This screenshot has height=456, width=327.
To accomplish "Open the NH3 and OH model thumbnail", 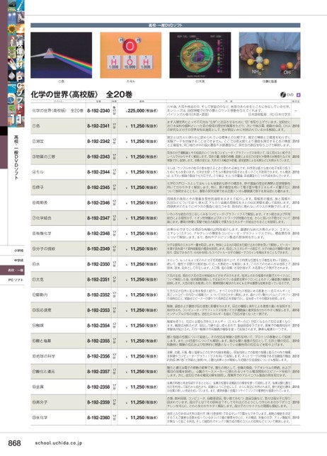I will 270,55.
